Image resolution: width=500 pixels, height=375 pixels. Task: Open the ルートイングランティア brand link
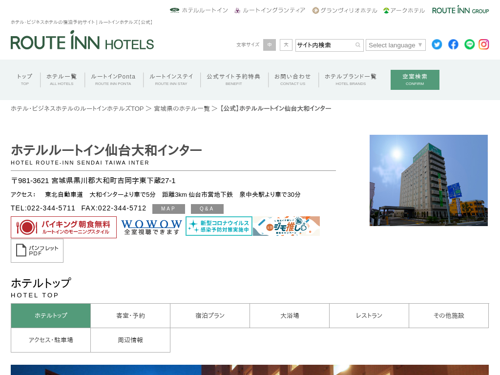click(x=270, y=10)
